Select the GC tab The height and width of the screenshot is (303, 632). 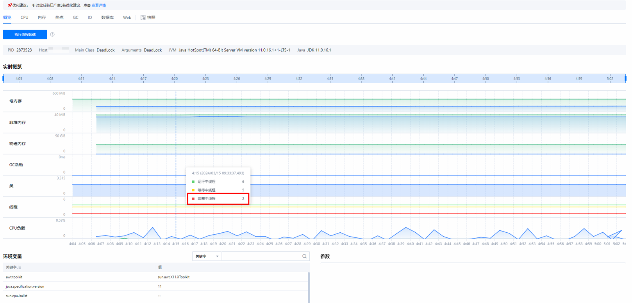click(75, 18)
